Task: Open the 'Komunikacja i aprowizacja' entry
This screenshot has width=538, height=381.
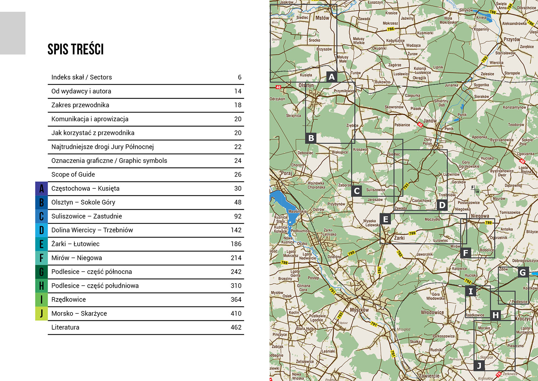Action: (x=146, y=119)
